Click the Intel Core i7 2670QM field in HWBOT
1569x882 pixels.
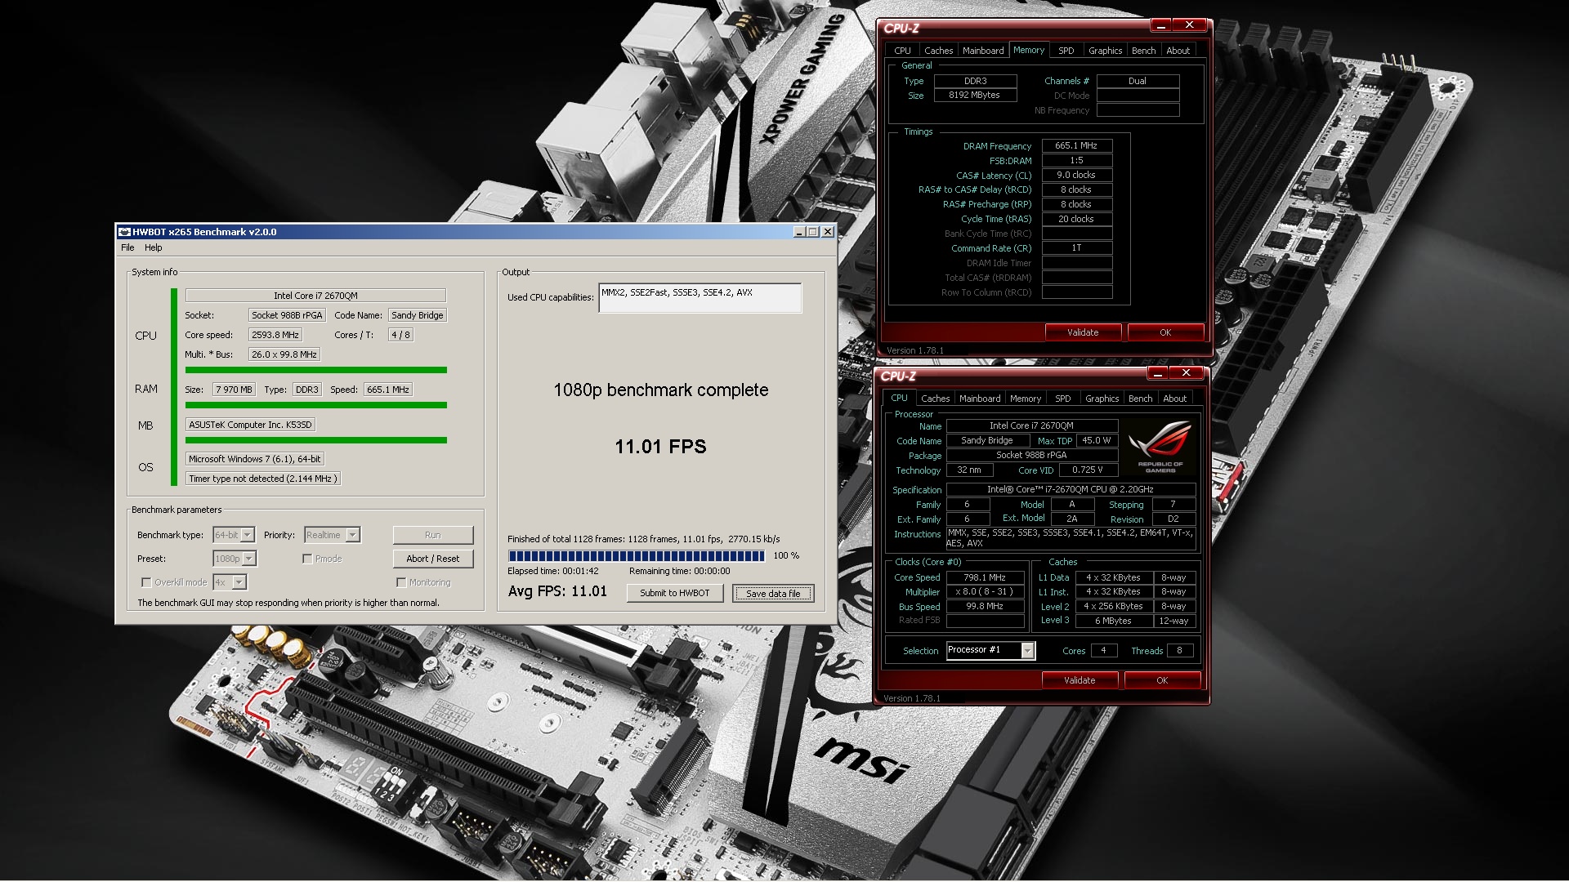click(x=315, y=296)
